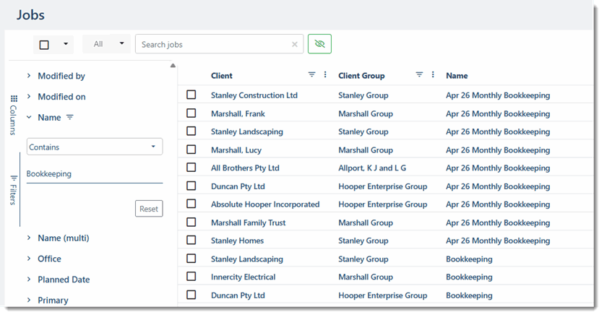Open Stanley Construction's Apr 26 Monthly Bookkeeping job

[x=498, y=95]
